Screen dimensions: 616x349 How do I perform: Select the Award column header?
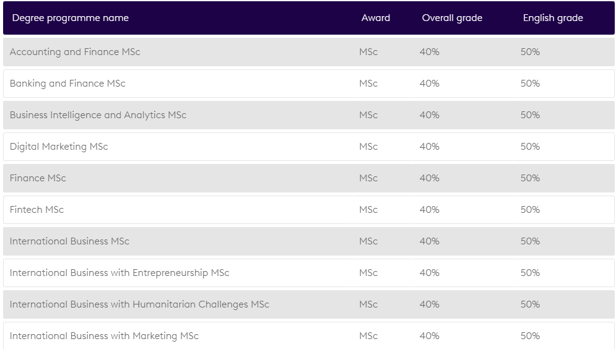pyautogui.click(x=376, y=18)
